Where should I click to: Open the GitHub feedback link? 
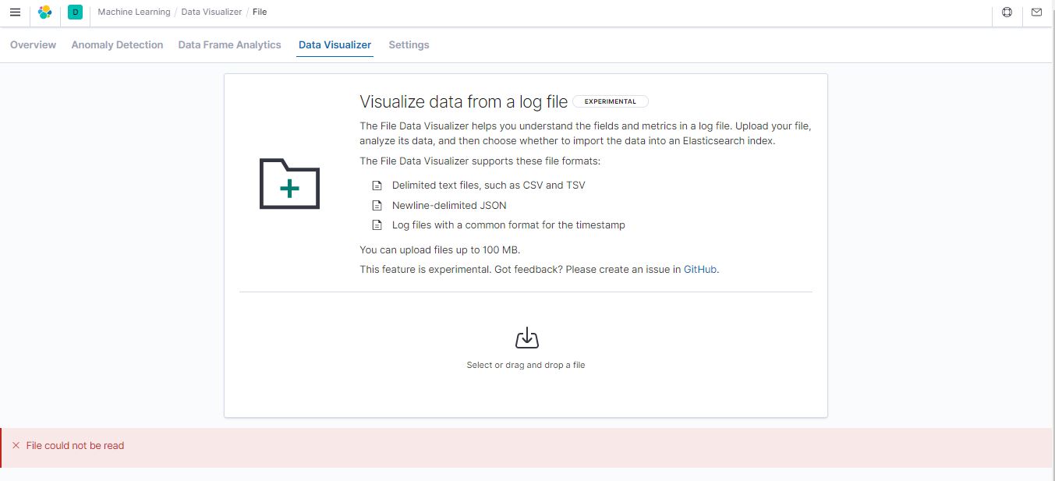tap(699, 269)
